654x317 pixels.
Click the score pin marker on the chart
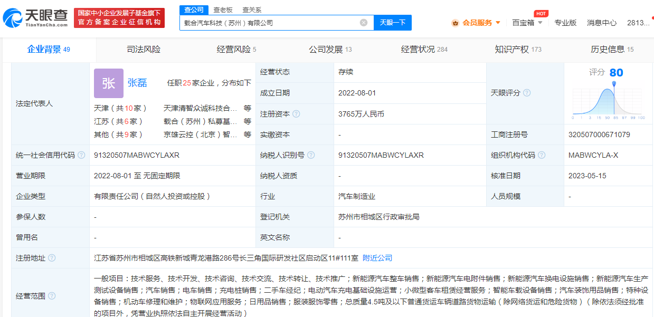tap(614, 84)
